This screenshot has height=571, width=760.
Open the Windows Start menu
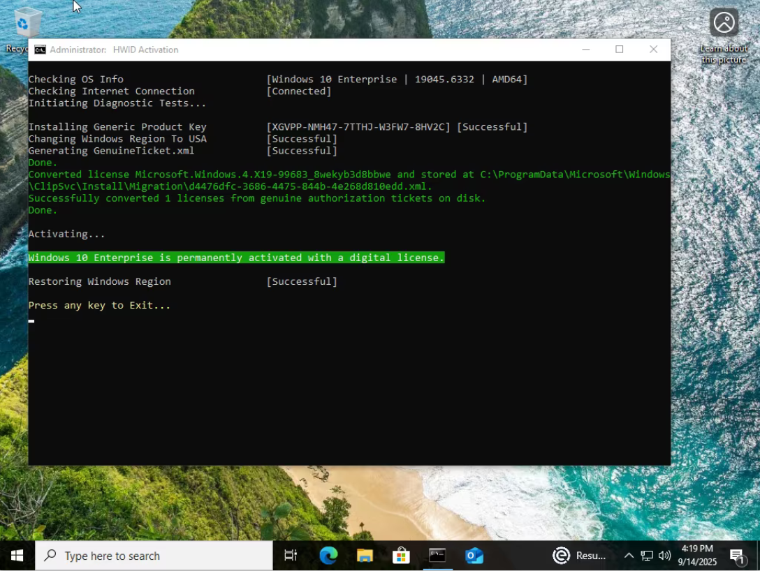click(17, 556)
